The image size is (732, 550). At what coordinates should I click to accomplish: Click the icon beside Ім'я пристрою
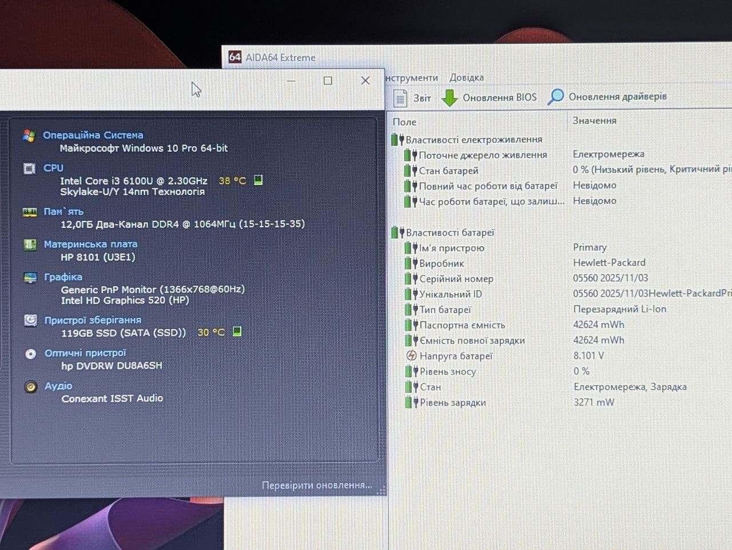click(411, 248)
